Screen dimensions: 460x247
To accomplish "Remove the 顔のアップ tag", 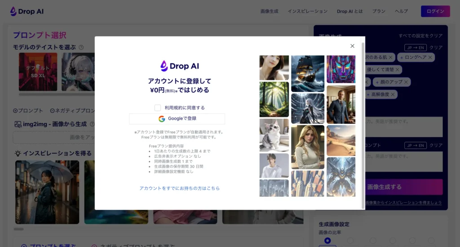I will pyautogui.click(x=406, y=82).
